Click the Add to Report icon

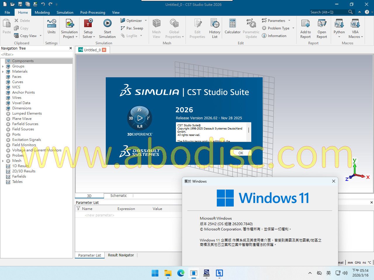click(305, 23)
